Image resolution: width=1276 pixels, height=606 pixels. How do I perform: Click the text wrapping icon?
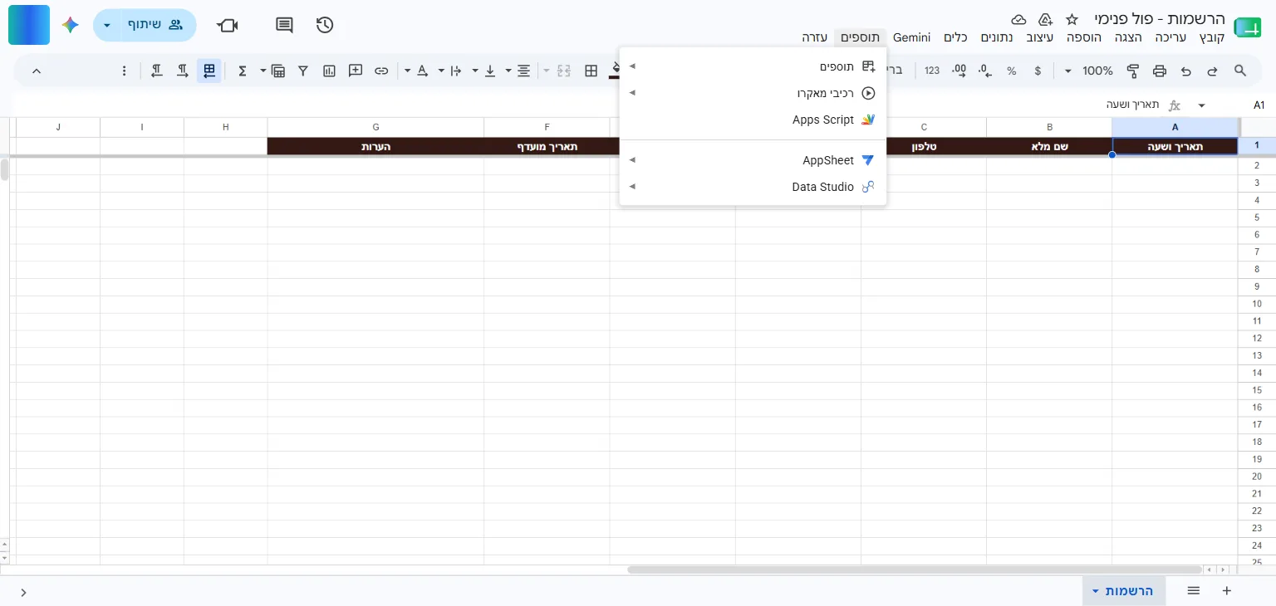456,71
